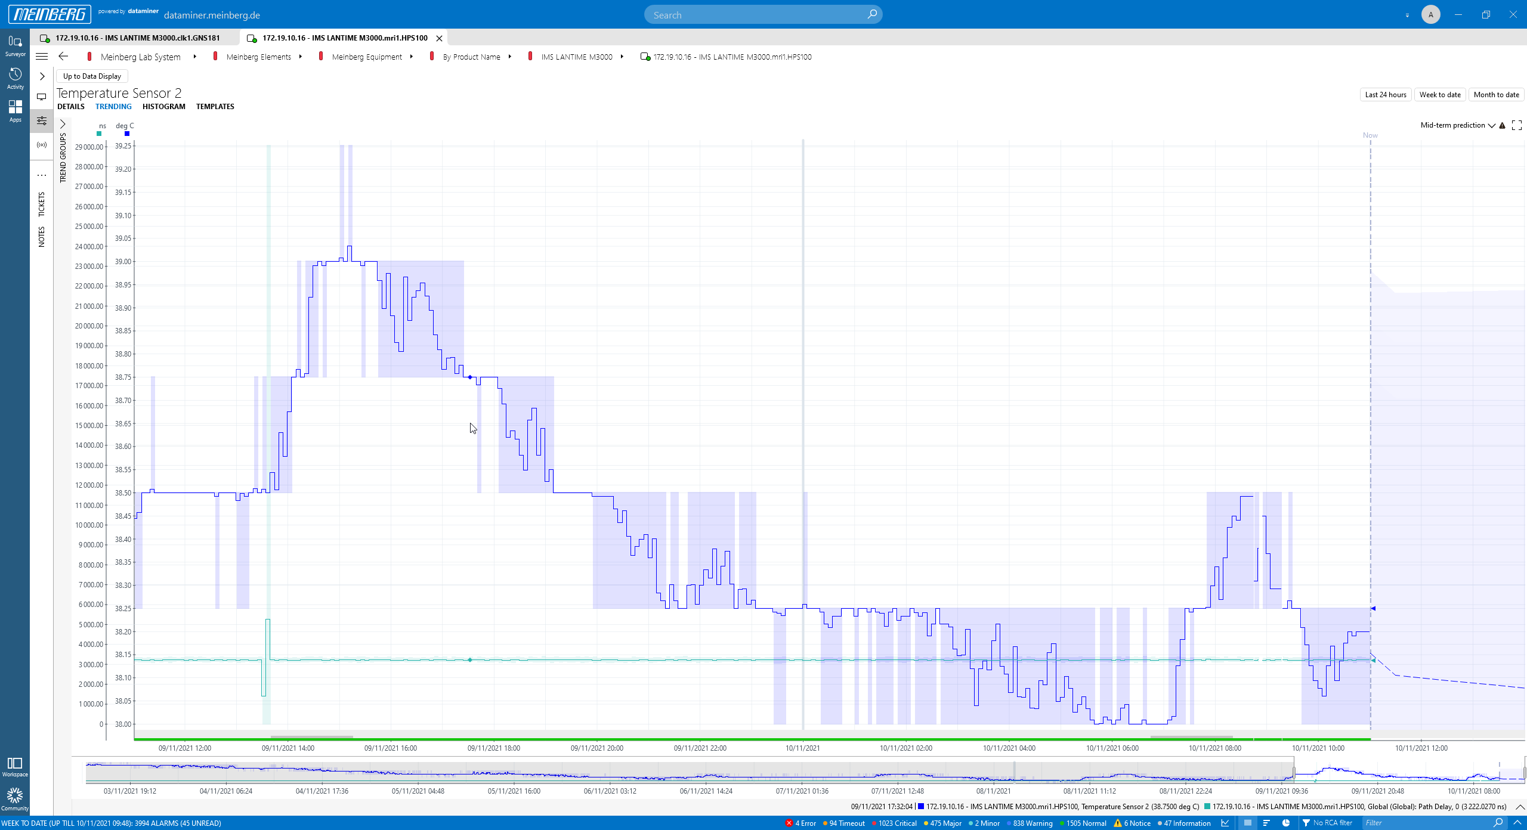The image size is (1527, 830).
Task: Expand the By Product Name breadcrumb arrow
Action: coord(509,57)
